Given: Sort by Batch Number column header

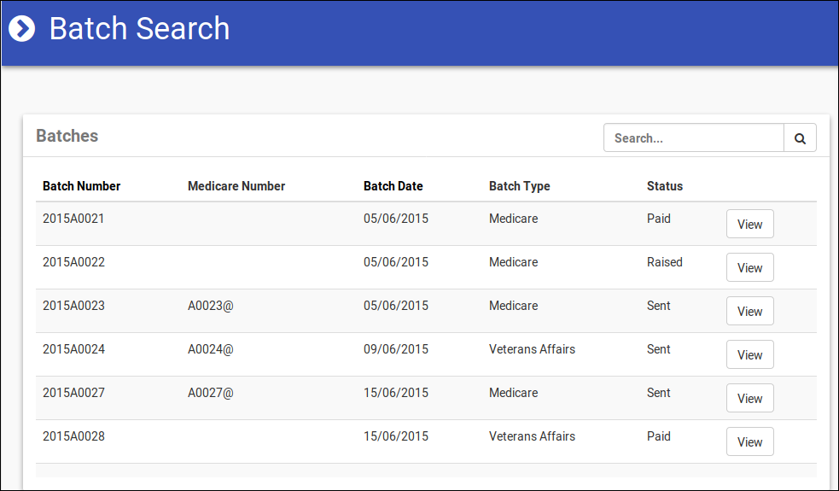Looking at the screenshot, I should (x=81, y=186).
